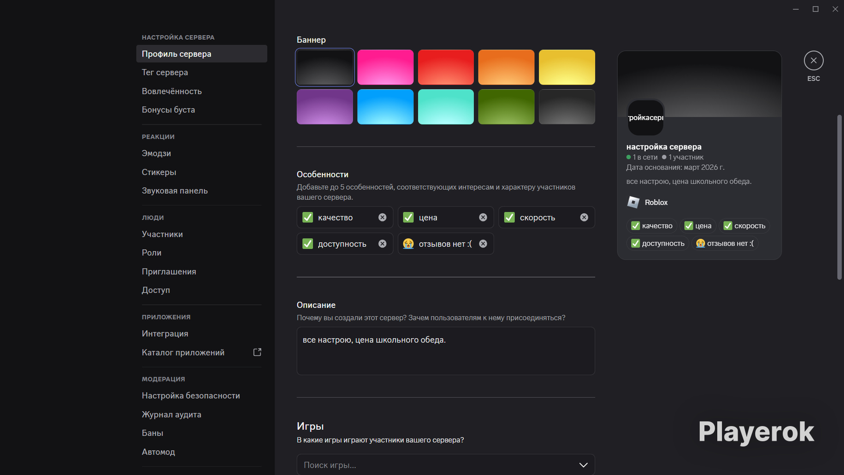Image resolution: width=844 pixels, height=475 pixels.
Task: Remove the доступность trait with its X icon
Action: (382, 244)
